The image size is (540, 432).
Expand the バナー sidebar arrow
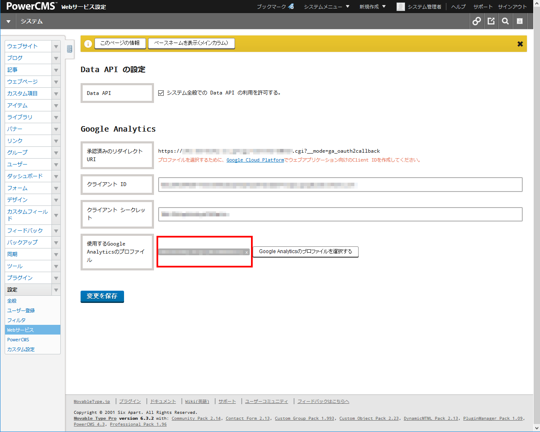pyautogui.click(x=56, y=129)
